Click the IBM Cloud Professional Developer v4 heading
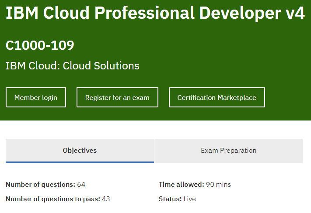311x213 pixels. tap(155, 13)
